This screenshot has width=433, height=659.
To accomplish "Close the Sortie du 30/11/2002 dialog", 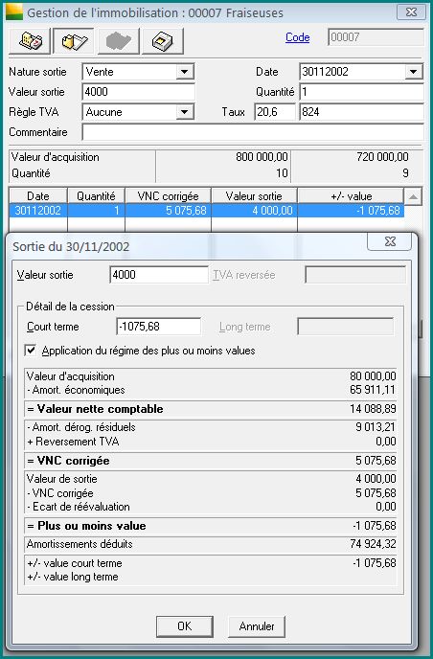I will [390, 241].
